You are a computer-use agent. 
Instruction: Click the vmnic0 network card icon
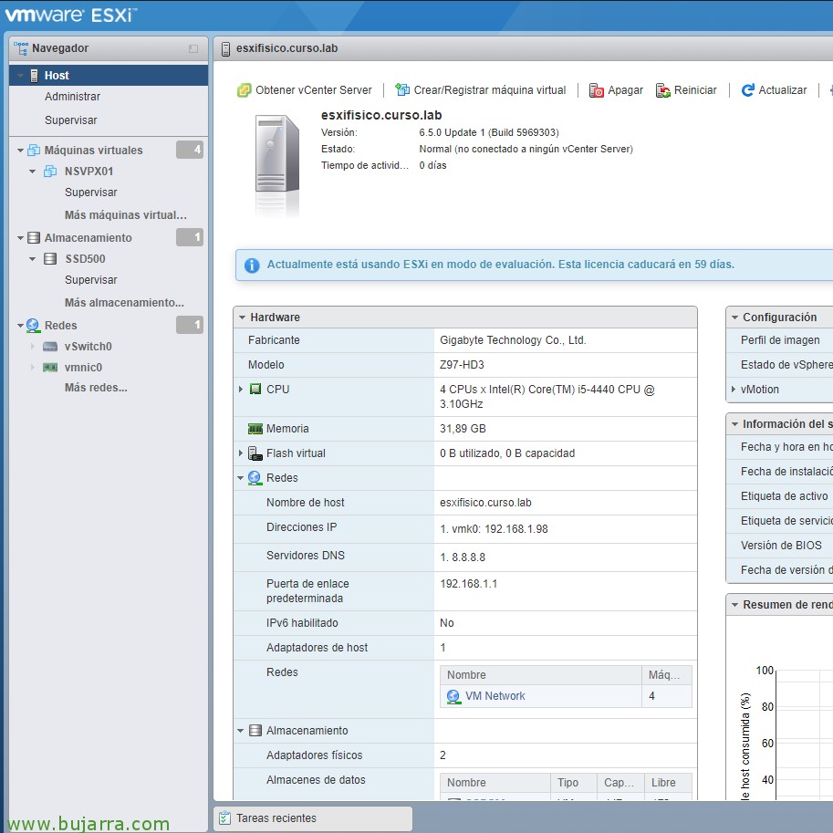[50, 367]
